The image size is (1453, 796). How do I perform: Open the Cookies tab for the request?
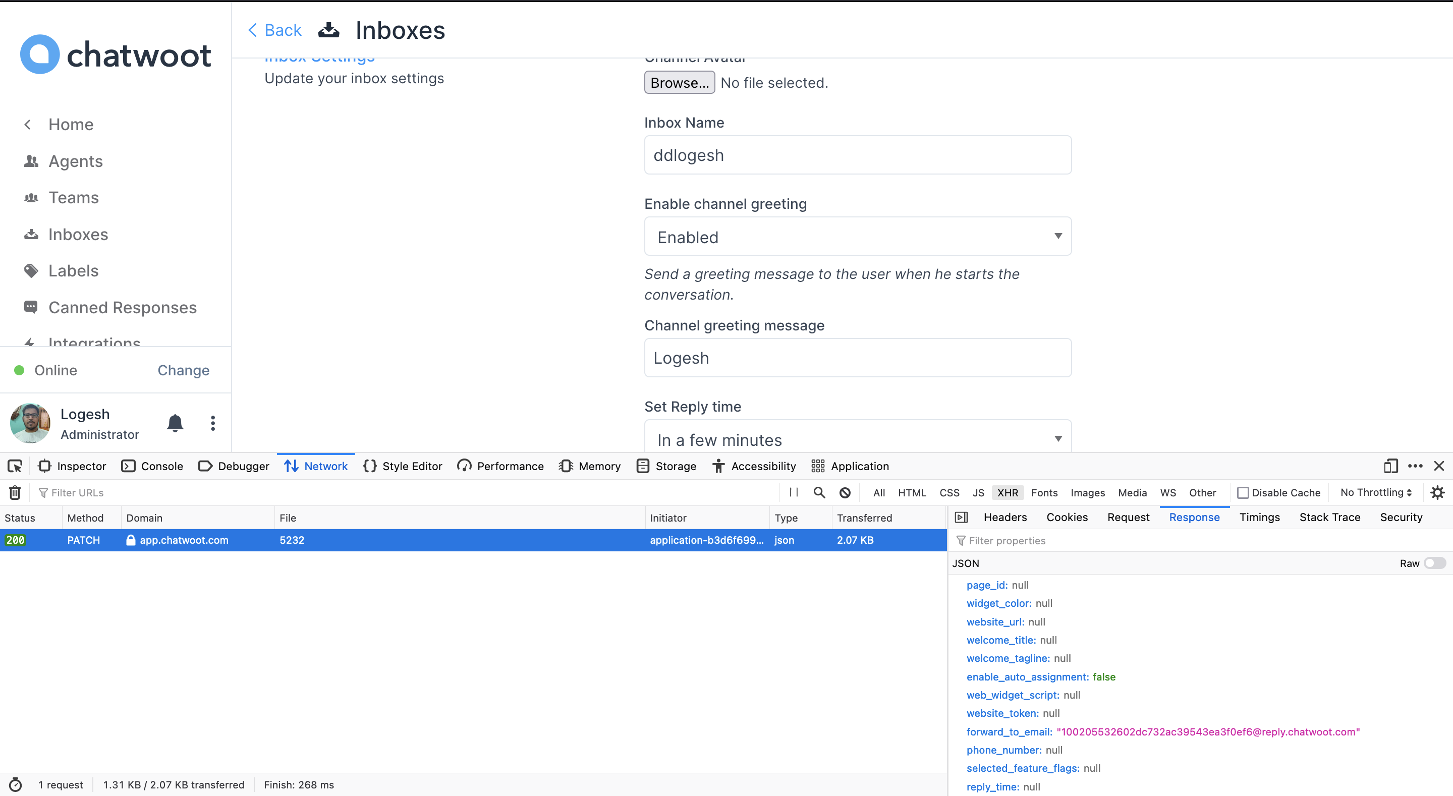tap(1066, 517)
